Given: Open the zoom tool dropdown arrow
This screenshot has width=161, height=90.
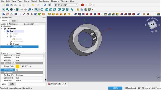Looking at the screenshot, I should 39,9.
